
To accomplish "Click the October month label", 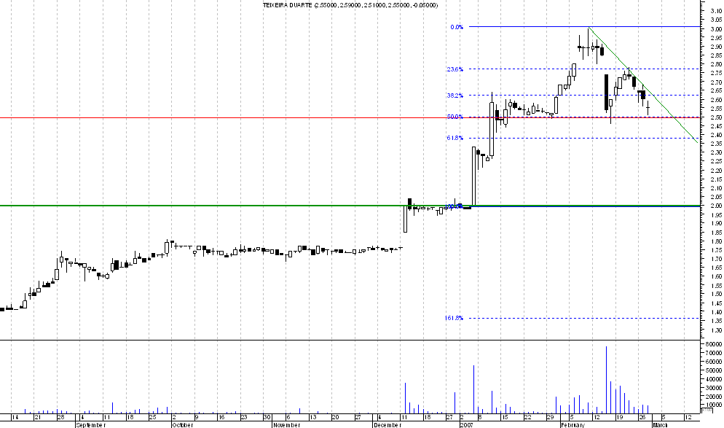I will coord(182,425).
